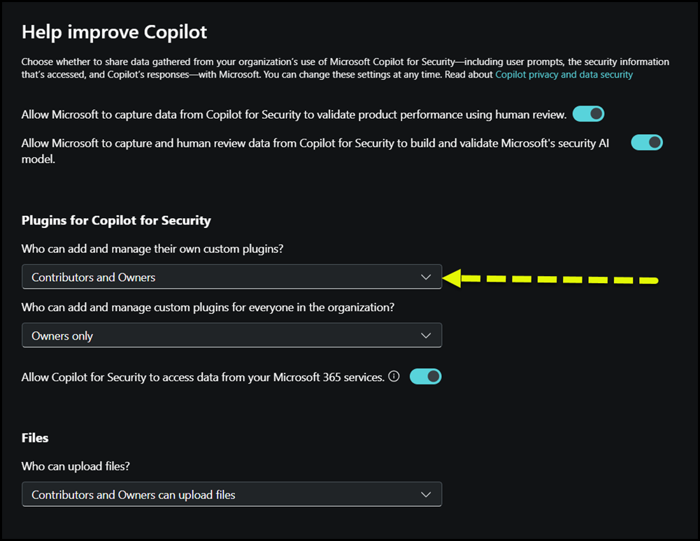Click chevron arrow on own custom plugins dropdown
This screenshot has width=700, height=541.
(426, 277)
